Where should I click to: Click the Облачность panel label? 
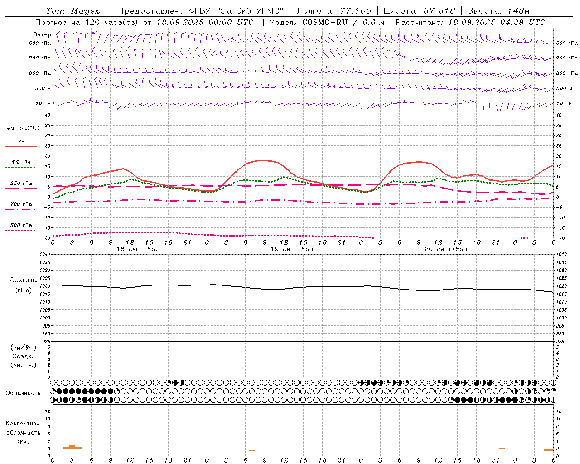click(x=23, y=393)
